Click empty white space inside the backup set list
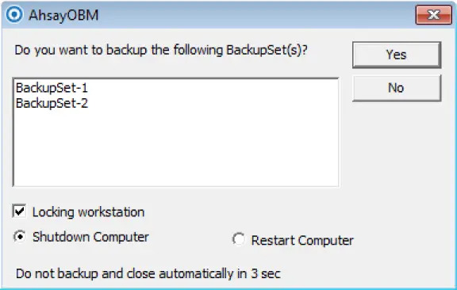The width and height of the screenshot is (457, 290). pos(176,148)
